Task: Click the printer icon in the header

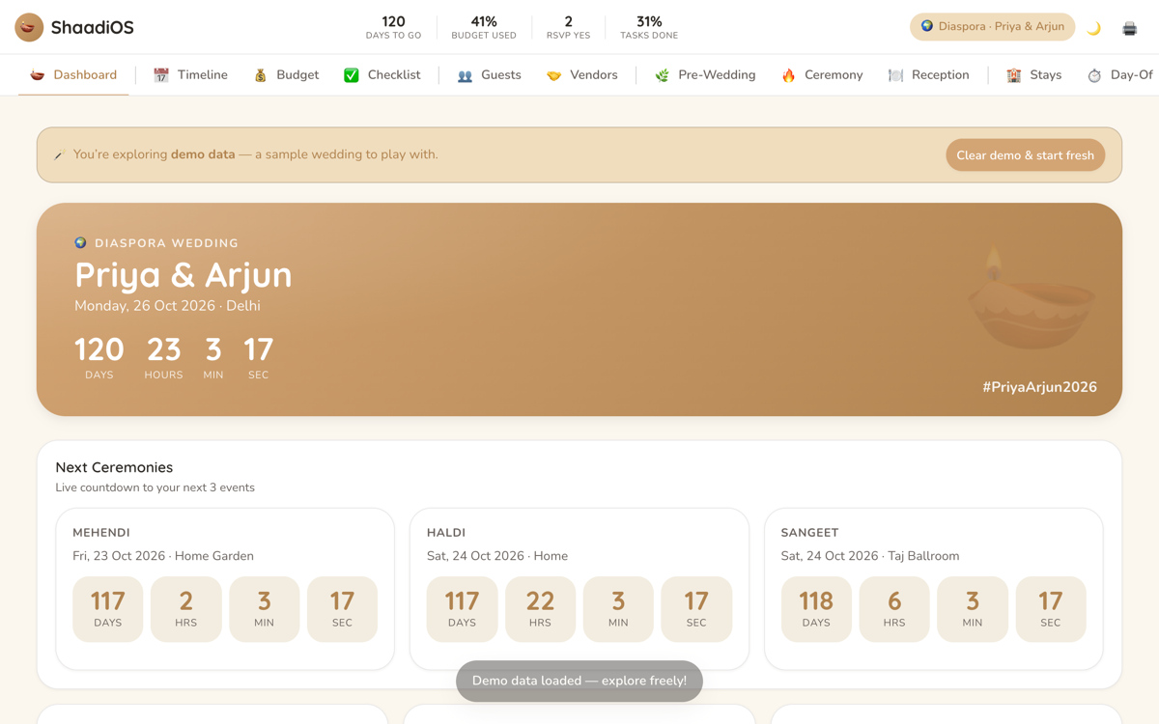Action: 1130,28
